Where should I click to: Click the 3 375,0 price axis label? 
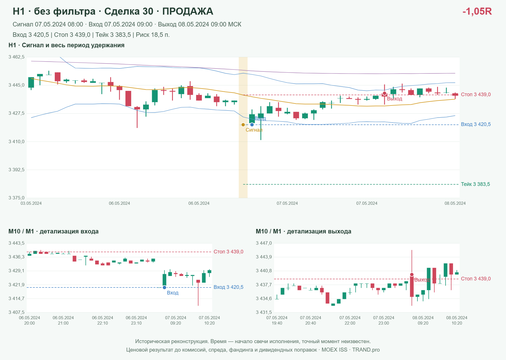16,198
